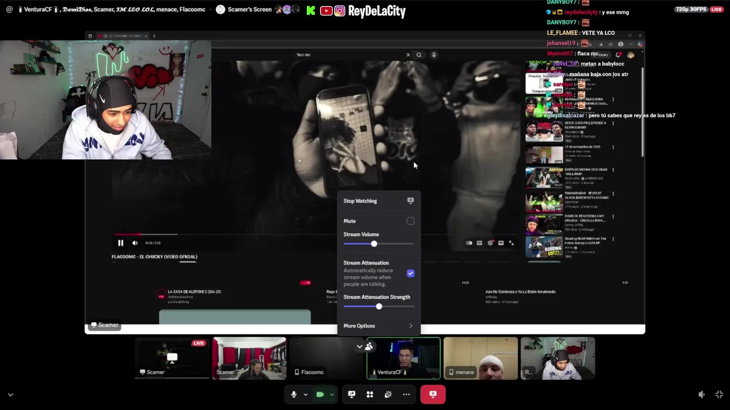Open YouTube player settings gear
730x410 pixels.
point(490,243)
